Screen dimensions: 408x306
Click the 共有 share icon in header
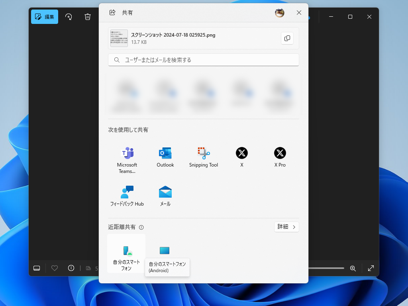(112, 12)
